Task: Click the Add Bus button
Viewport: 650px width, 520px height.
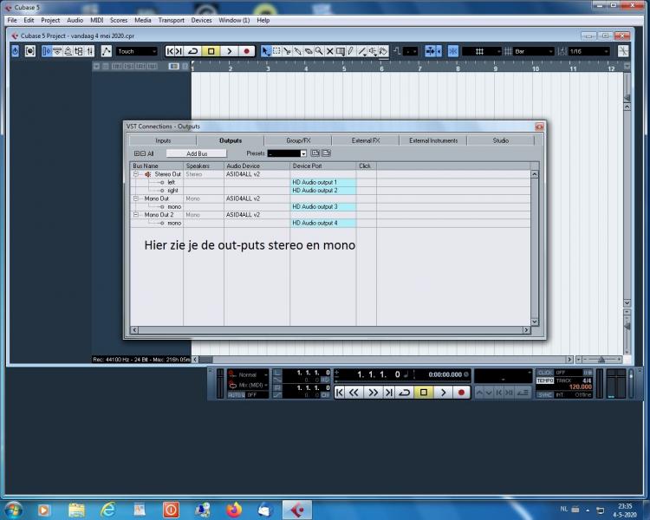Action: [197, 153]
